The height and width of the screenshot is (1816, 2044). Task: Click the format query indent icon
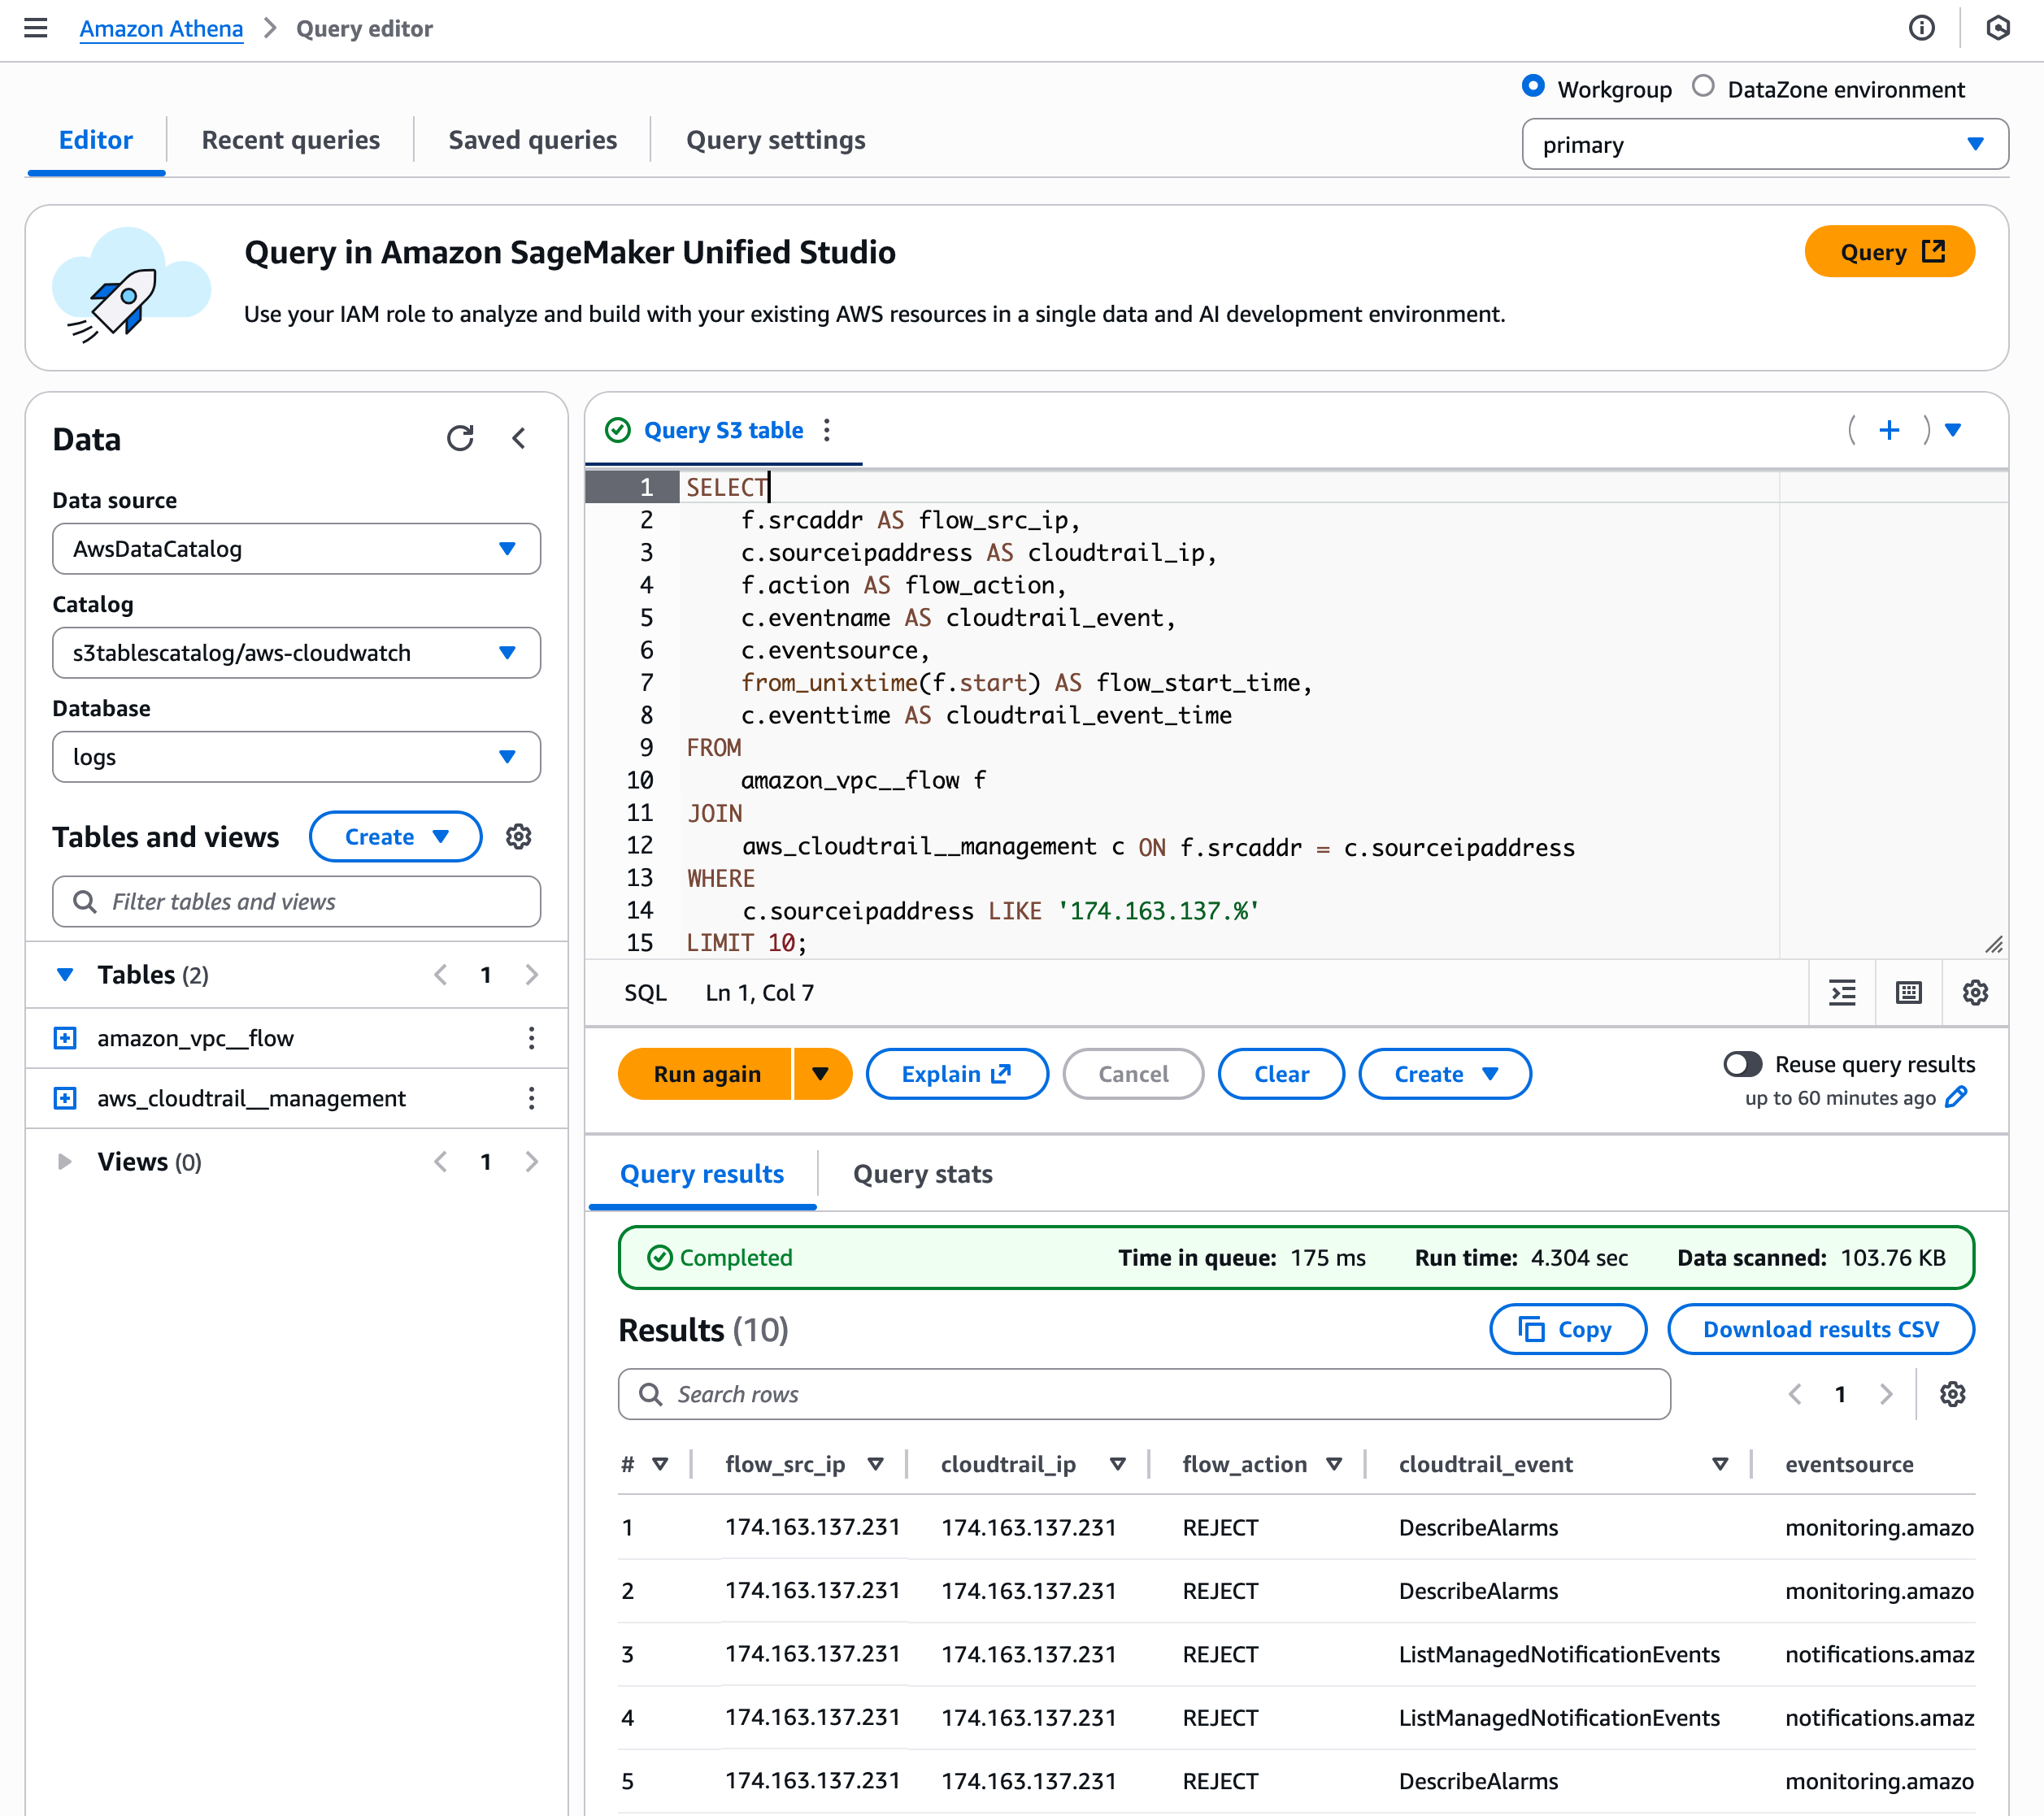pyautogui.click(x=1842, y=992)
